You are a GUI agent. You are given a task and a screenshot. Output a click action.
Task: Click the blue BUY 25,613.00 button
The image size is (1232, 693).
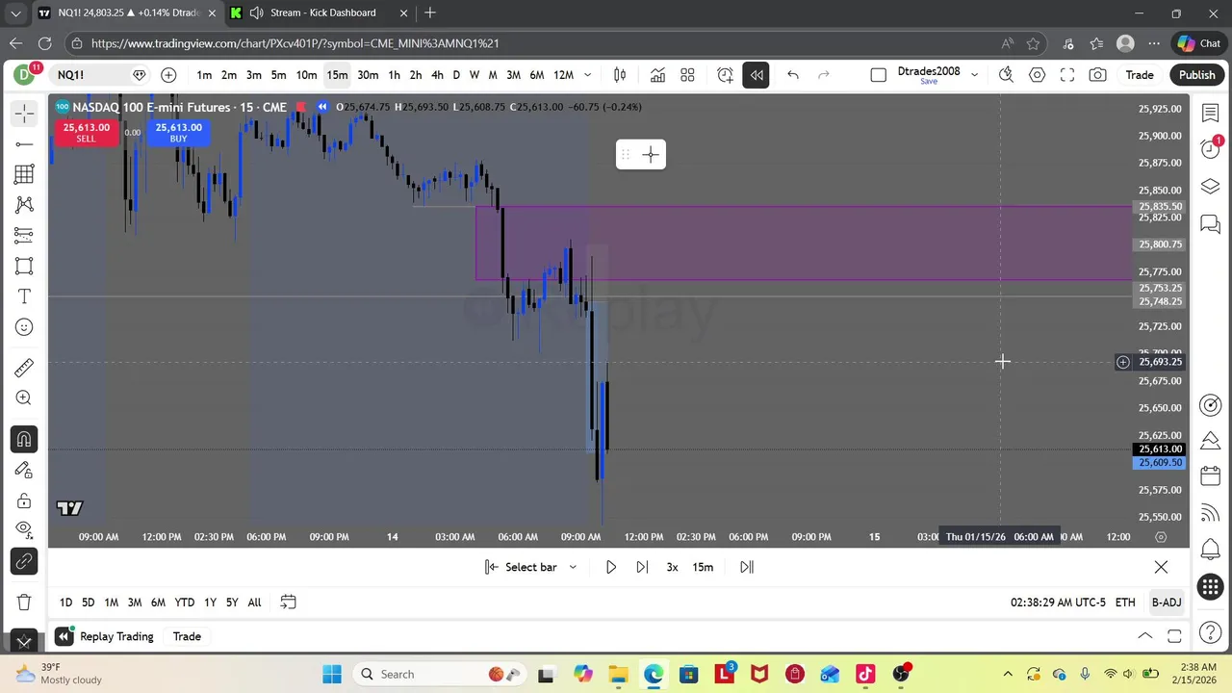pos(178,133)
